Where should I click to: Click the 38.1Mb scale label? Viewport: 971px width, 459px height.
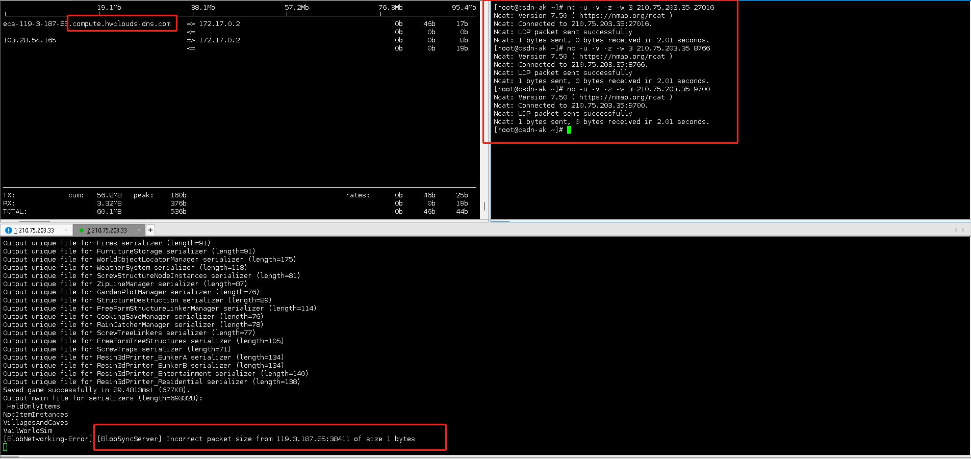(203, 7)
